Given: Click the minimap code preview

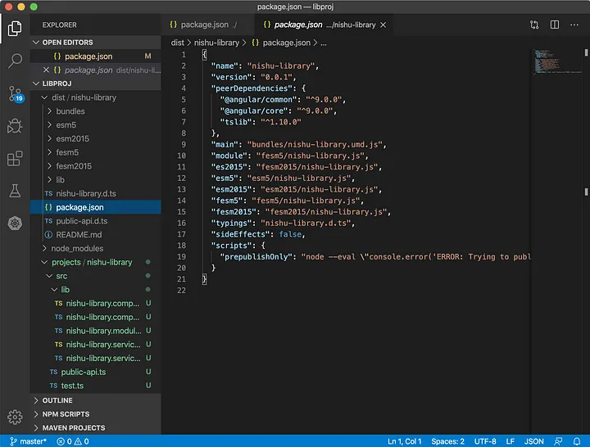Looking at the screenshot, I should (x=545, y=62).
